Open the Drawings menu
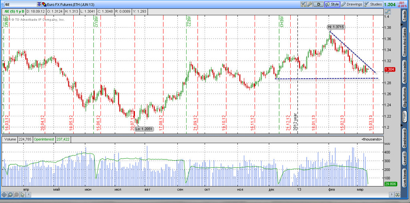 click(x=352, y=4)
